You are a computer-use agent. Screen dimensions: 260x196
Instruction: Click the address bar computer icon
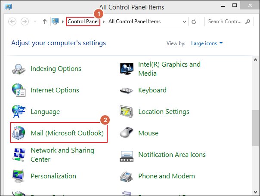pos(55,21)
